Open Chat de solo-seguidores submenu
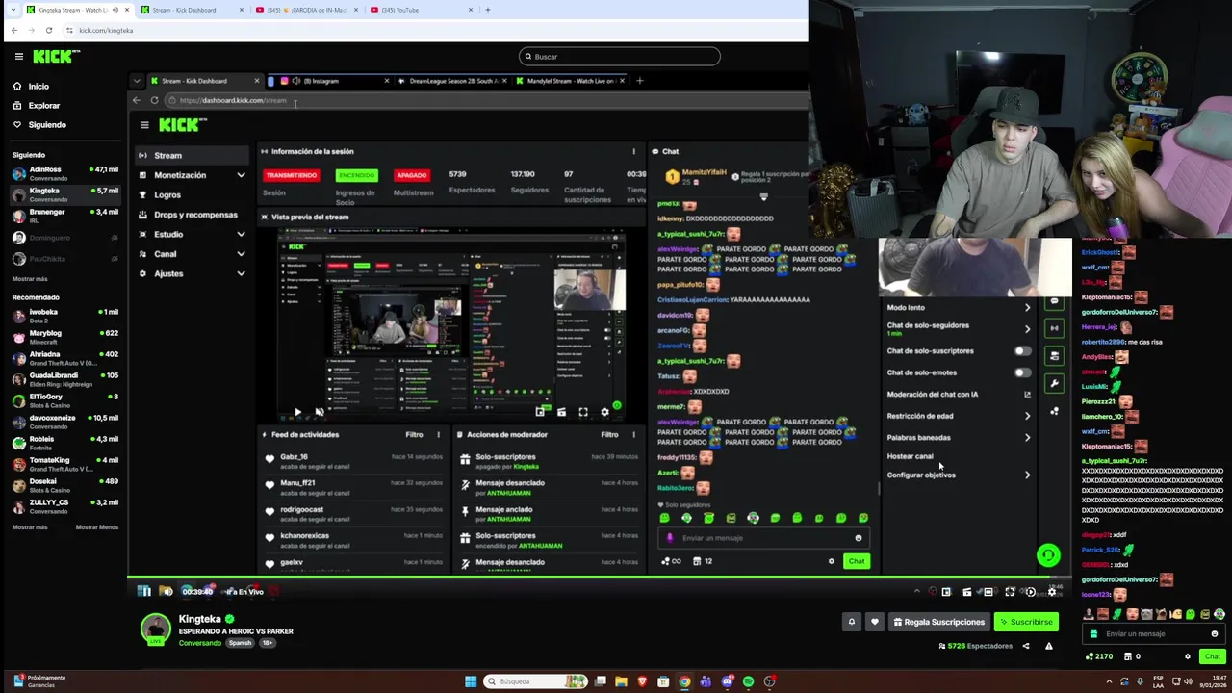1232x693 pixels. coord(959,329)
